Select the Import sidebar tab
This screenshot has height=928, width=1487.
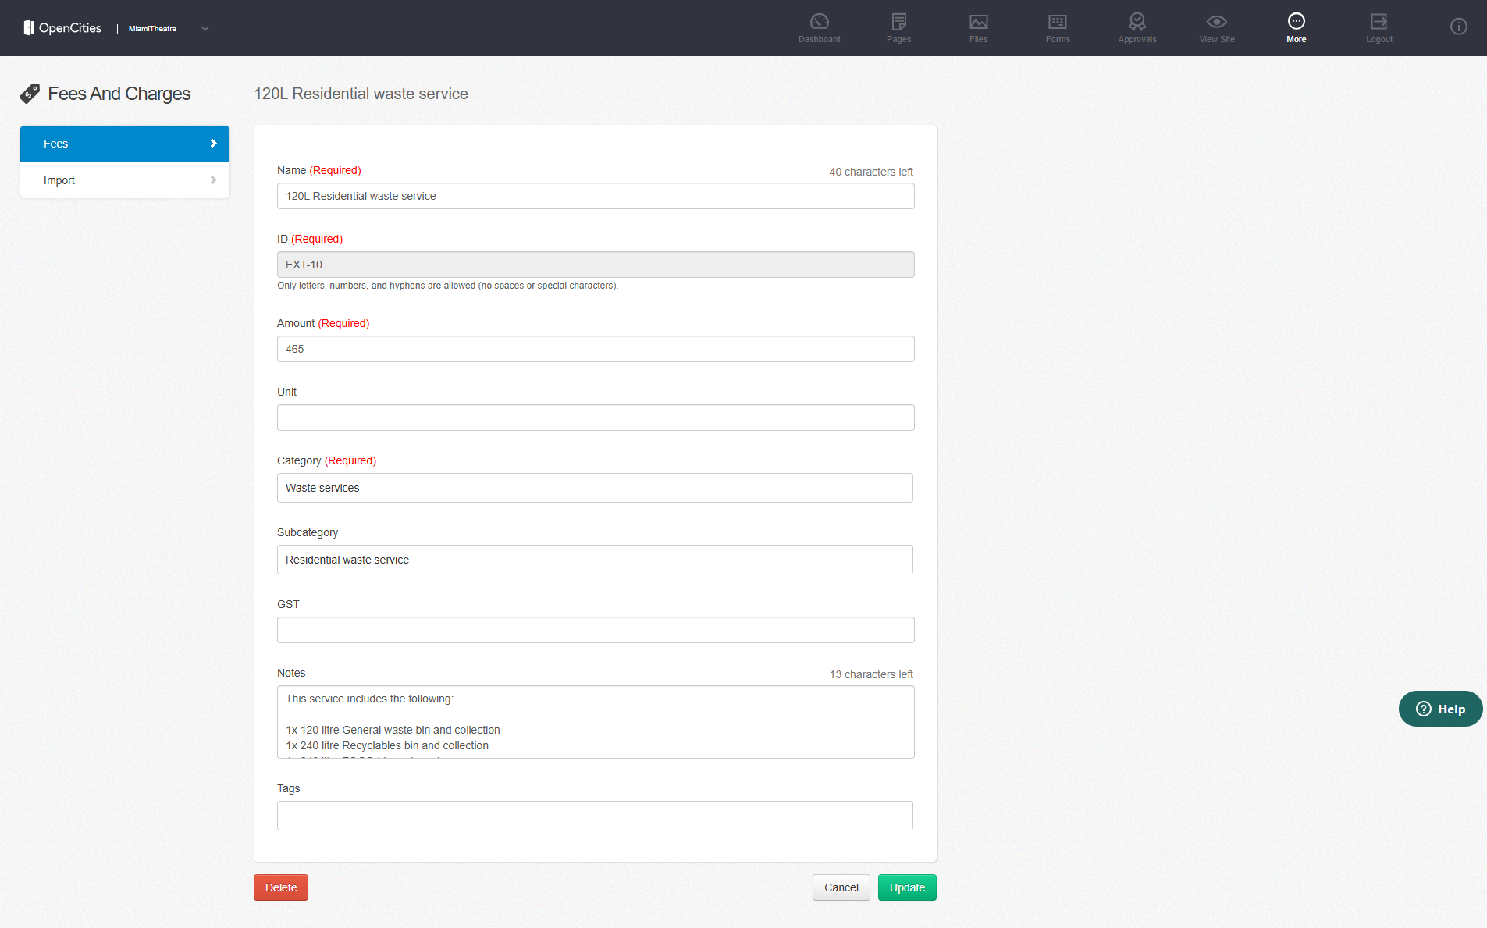click(125, 180)
